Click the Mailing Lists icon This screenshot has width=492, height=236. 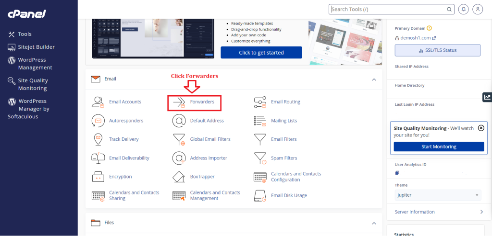(260, 121)
